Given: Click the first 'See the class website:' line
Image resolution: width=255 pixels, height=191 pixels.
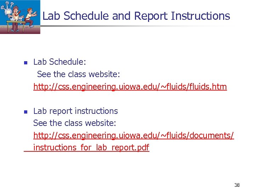Looking at the screenshot, I should tap(79, 74).
